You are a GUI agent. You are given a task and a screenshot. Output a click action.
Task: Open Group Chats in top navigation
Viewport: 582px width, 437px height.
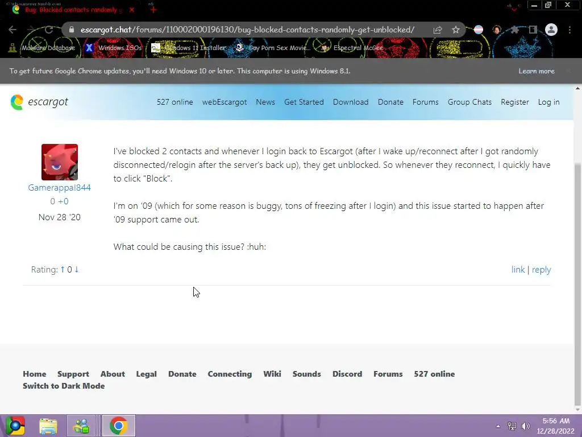pyautogui.click(x=469, y=102)
